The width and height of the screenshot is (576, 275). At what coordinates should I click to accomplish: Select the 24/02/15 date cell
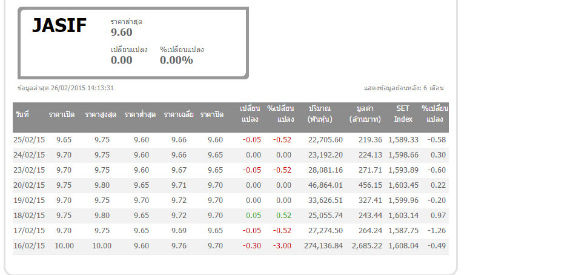[x=29, y=155]
